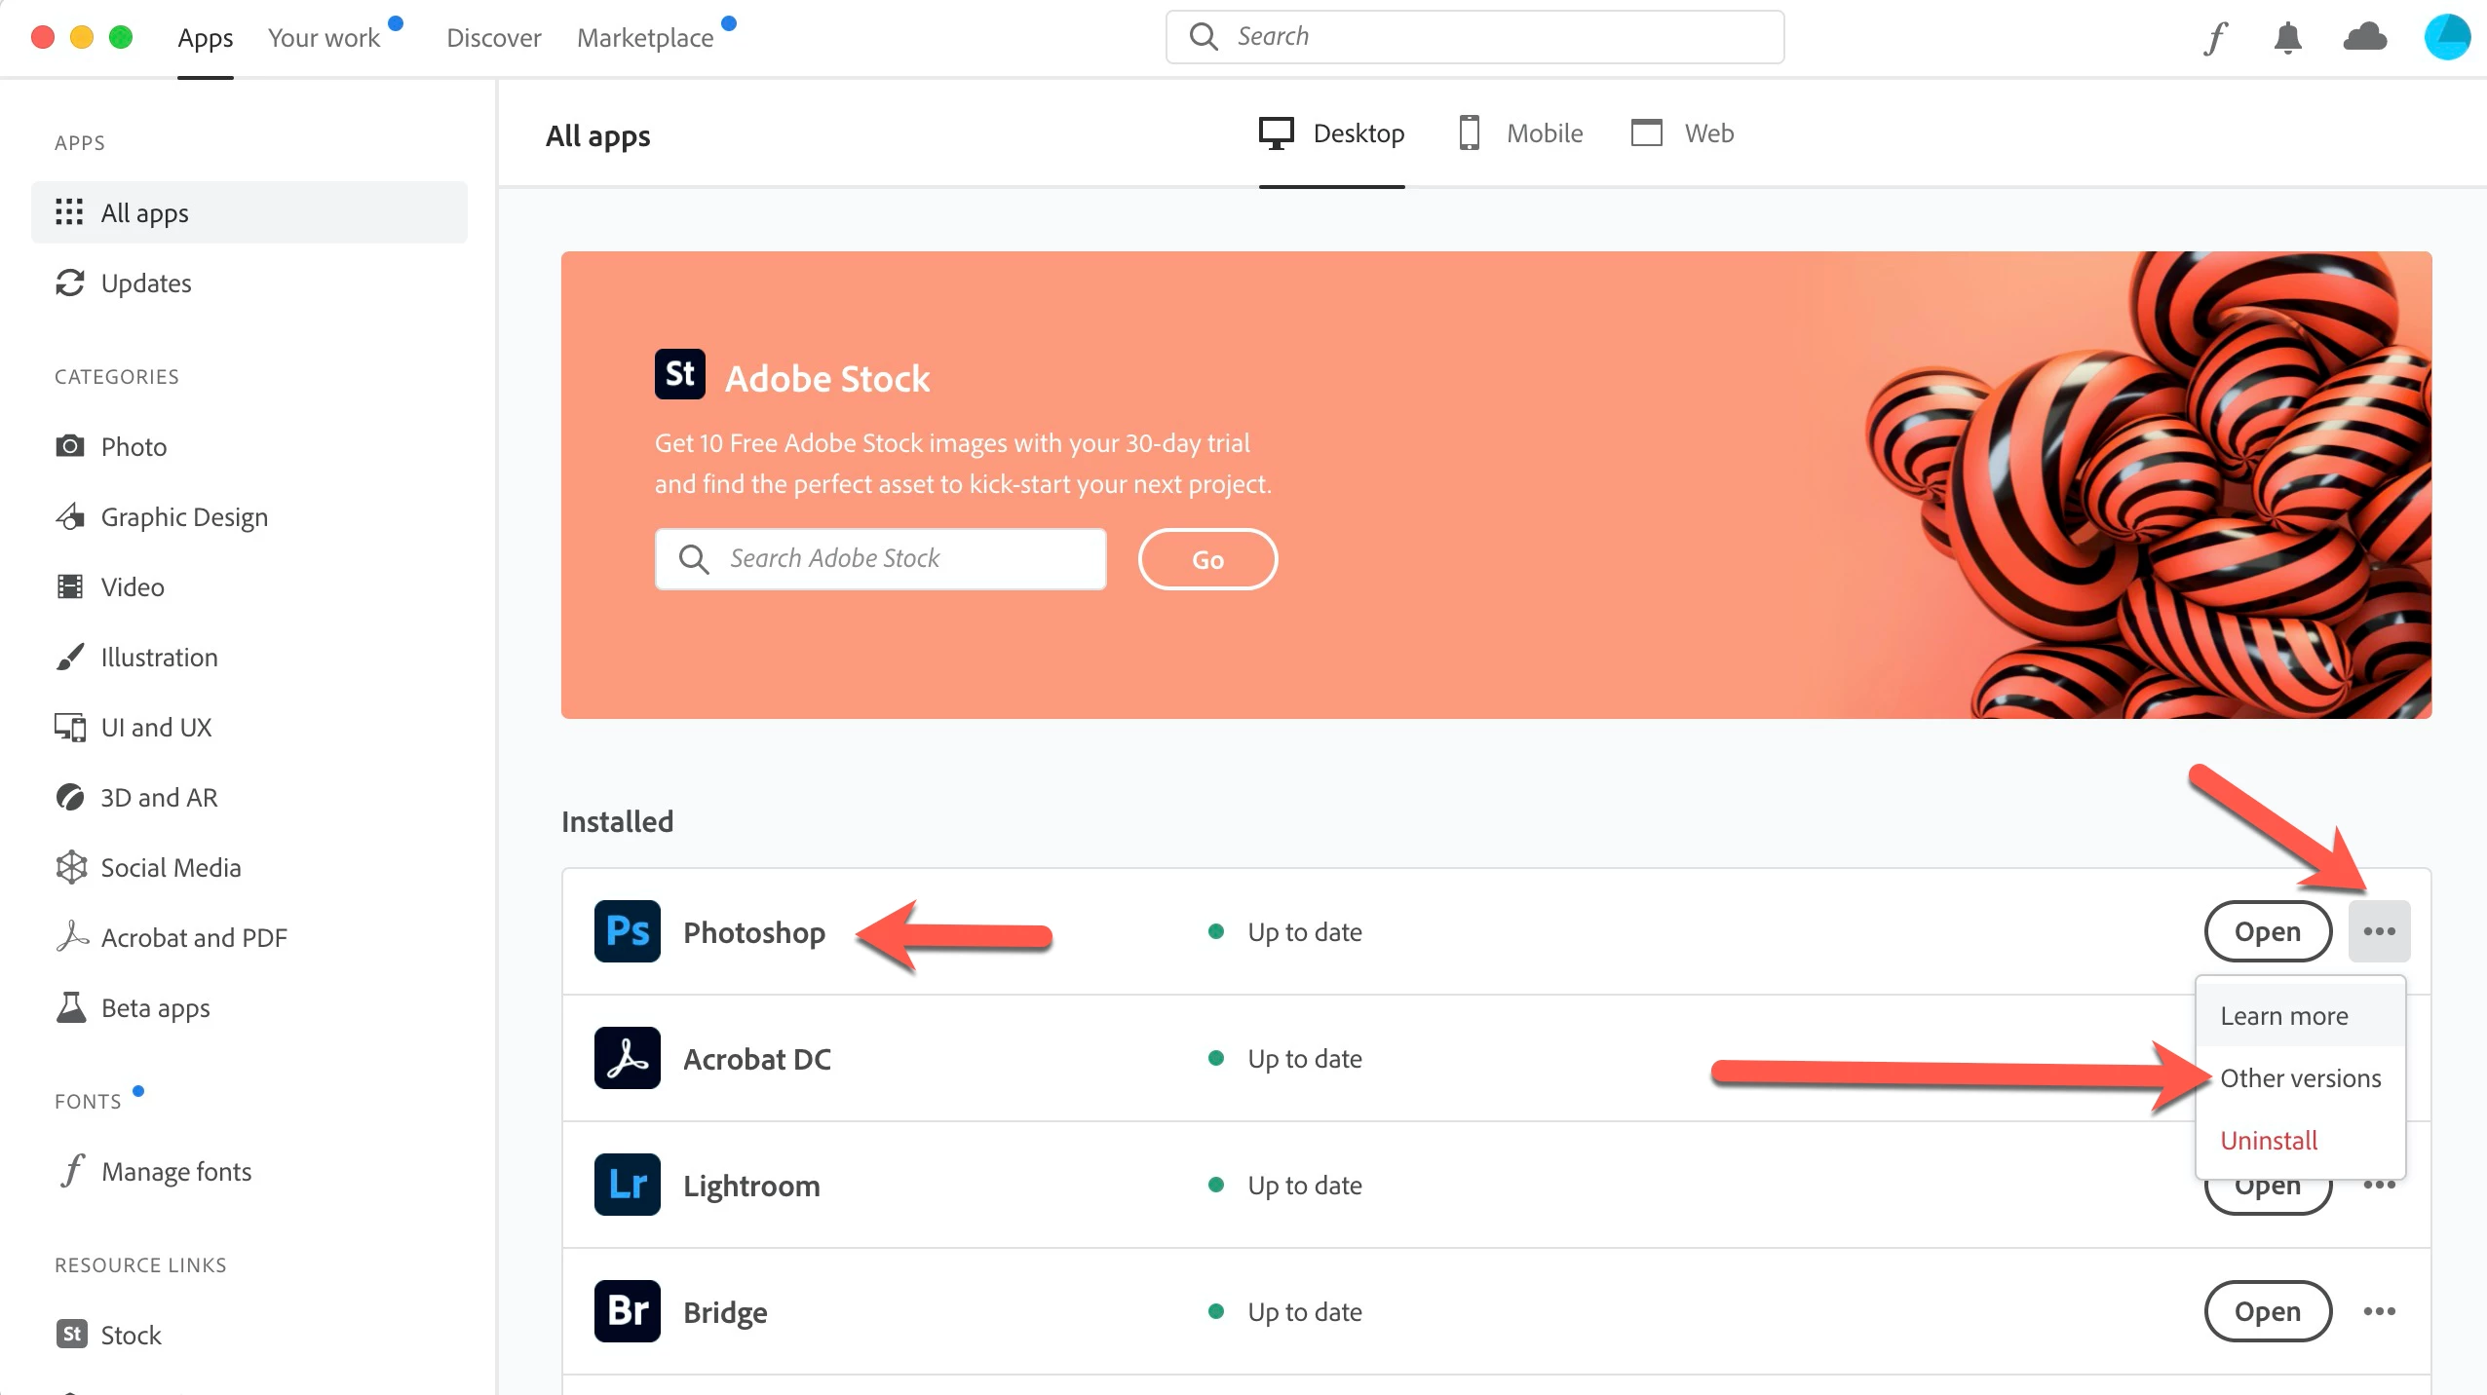Click the Acrobat DC app icon
The height and width of the screenshot is (1395, 2487).
pos(628,1058)
